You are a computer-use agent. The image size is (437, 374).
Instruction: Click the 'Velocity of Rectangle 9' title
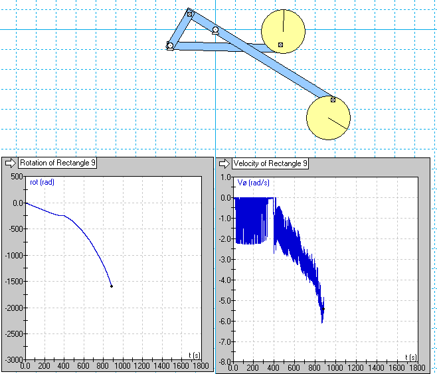click(x=270, y=163)
